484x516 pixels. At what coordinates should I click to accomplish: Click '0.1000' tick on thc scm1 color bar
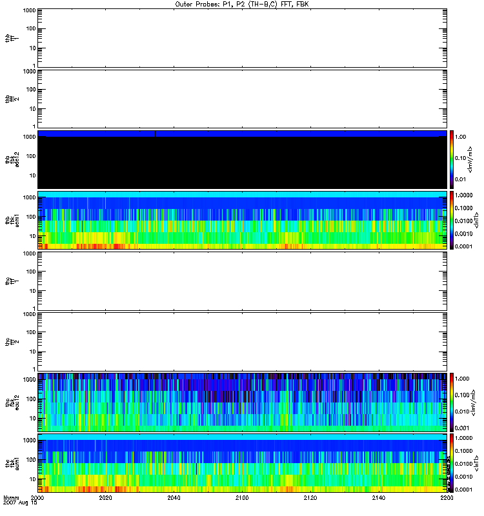tap(463, 451)
